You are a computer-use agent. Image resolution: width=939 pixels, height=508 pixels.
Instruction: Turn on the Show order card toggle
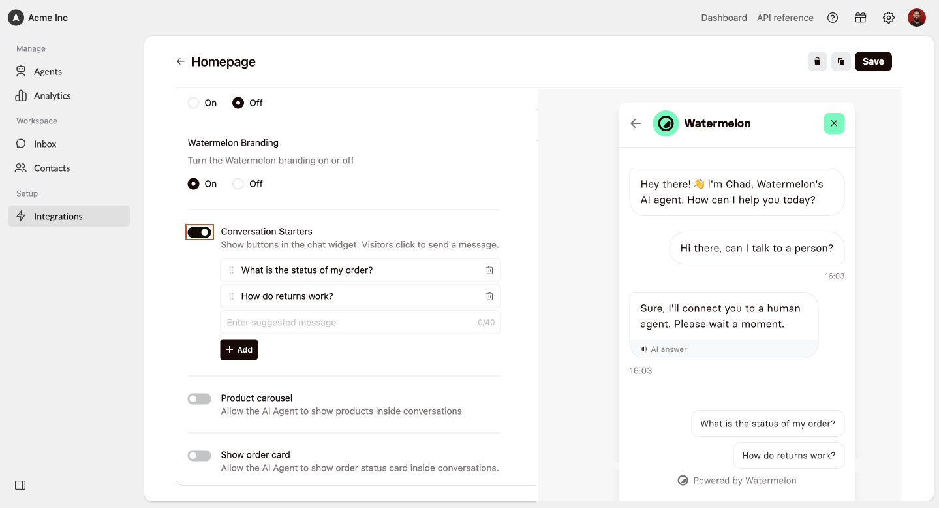click(200, 456)
